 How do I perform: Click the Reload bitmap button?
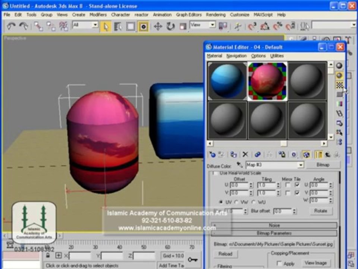point(226,254)
